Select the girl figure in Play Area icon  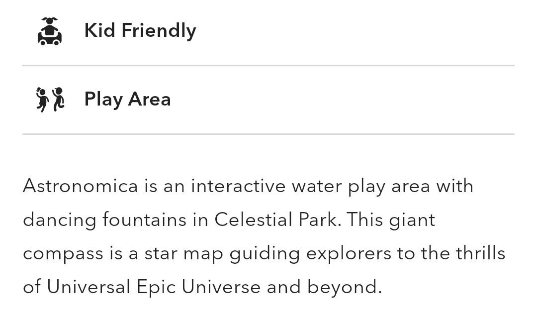(42, 100)
